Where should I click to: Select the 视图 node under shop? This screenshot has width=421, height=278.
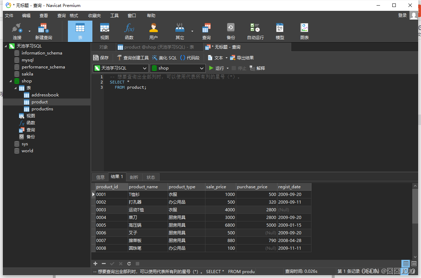(x=31, y=116)
